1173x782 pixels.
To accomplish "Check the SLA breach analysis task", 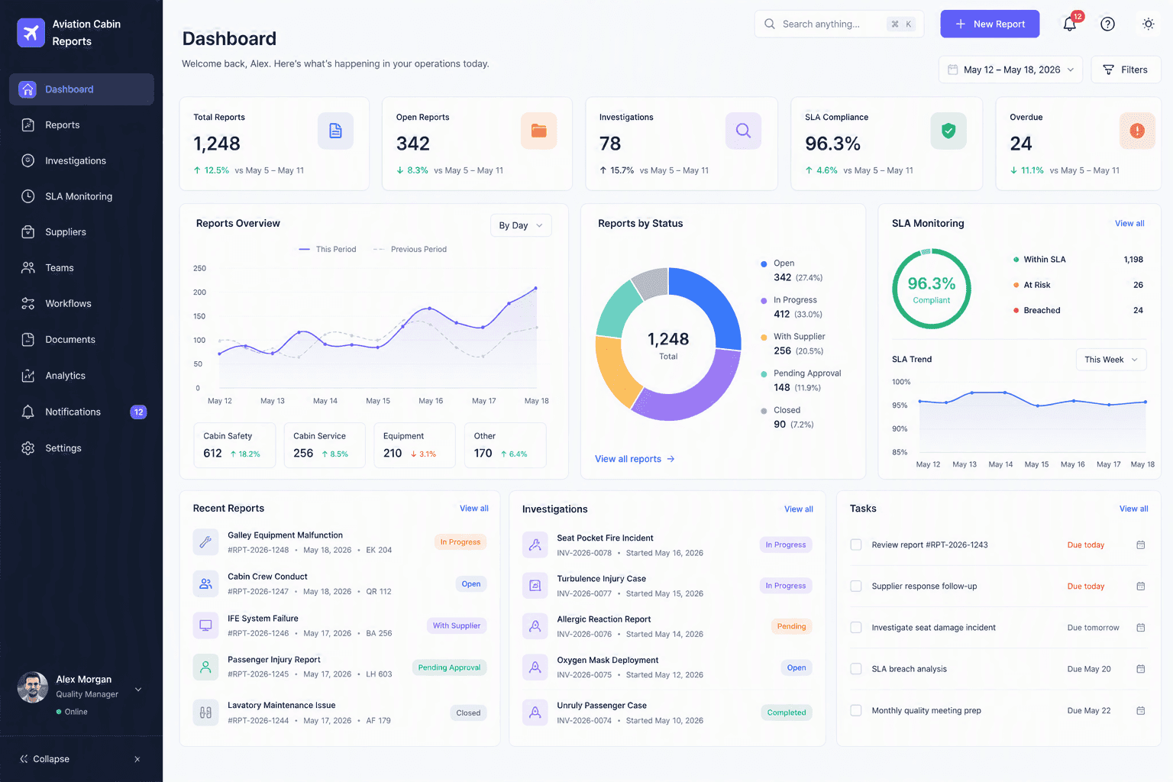I will click(x=856, y=669).
